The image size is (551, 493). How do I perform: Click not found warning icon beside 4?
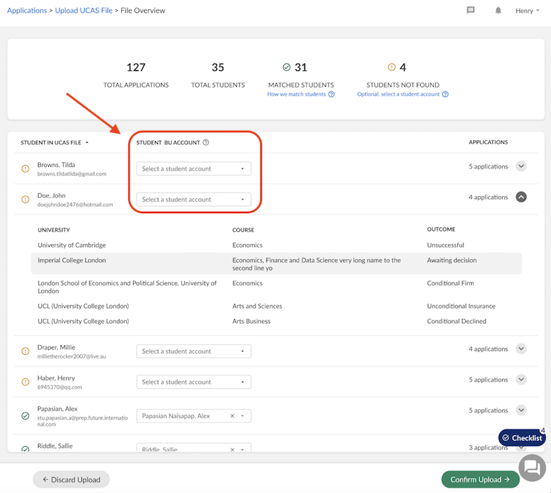pos(391,67)
